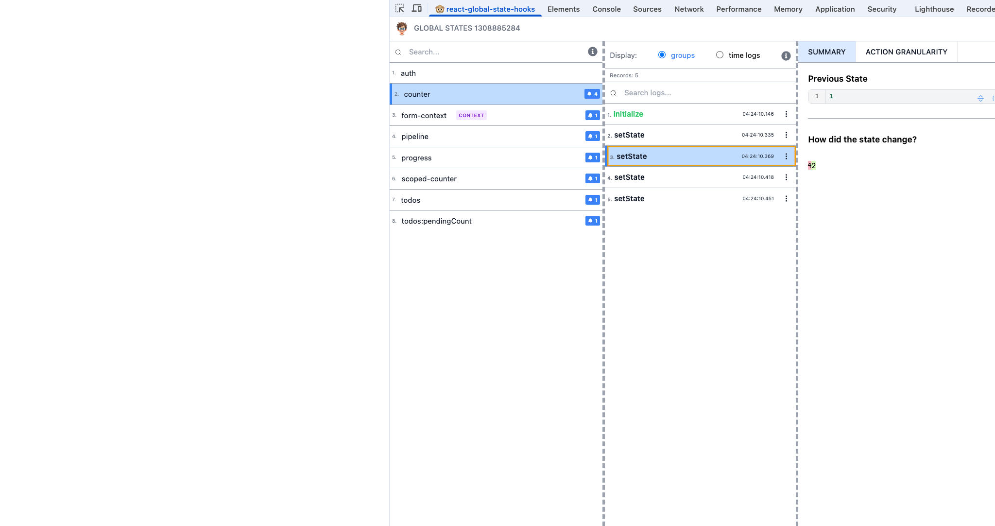Select the form-context state row
Image resolution: width=995 pixels, height=526 pixels.
tap(496, 115)
